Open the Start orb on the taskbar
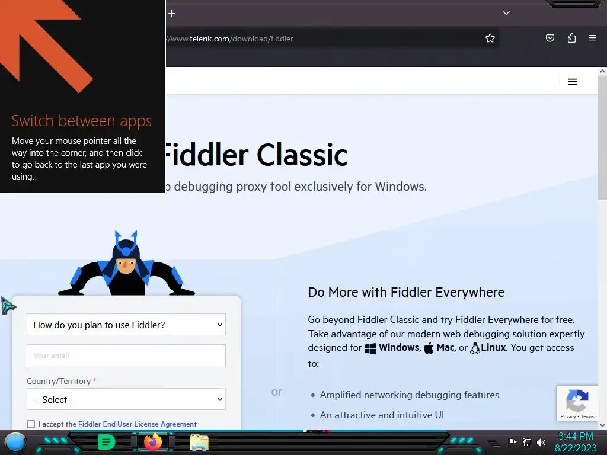 (x=15, y=443)
